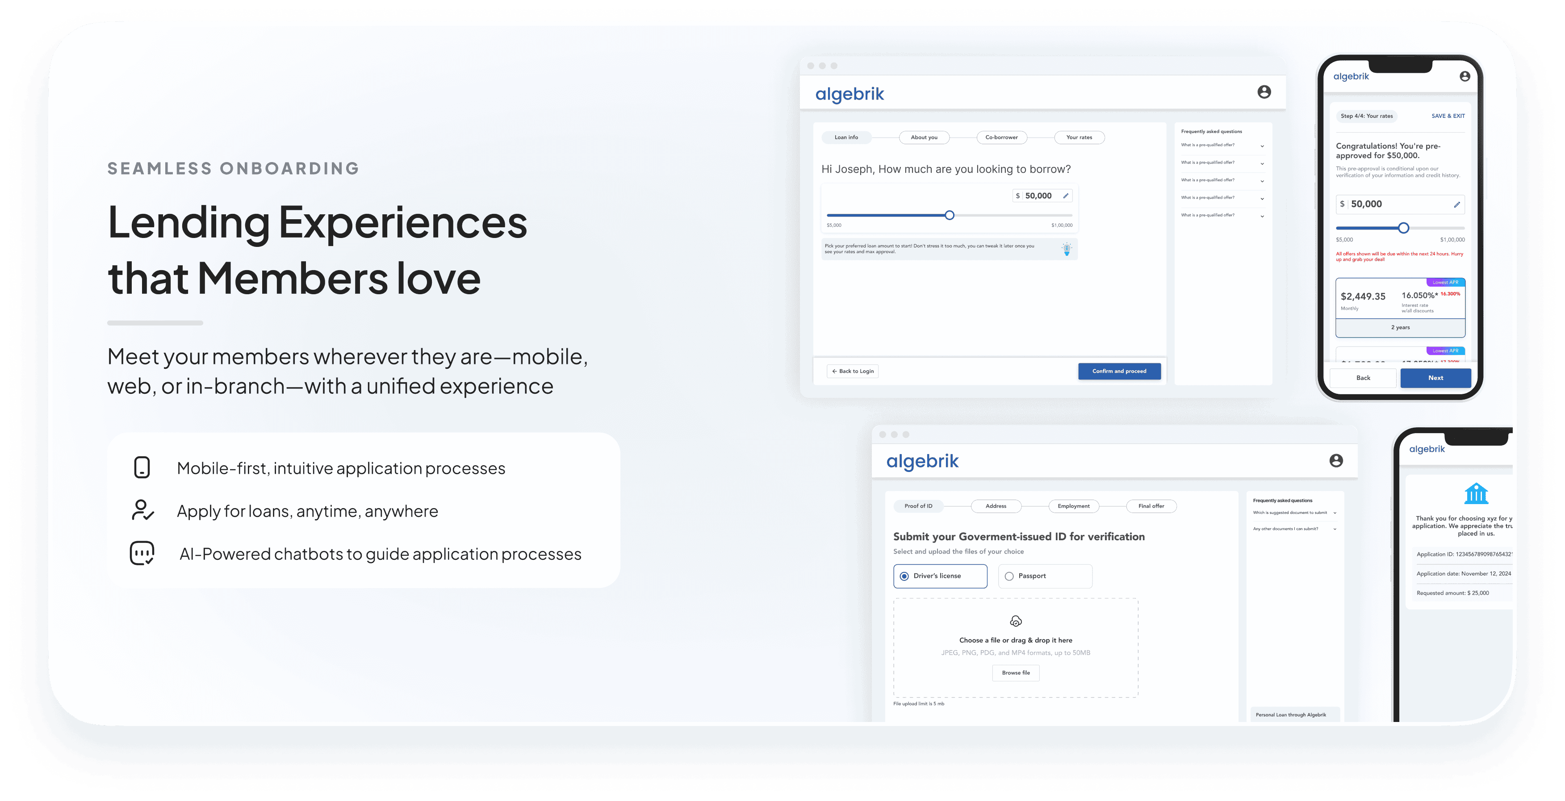Click 'Congratulations! You're pre-approved' heading on phone
Image resolution: width=1565 pixels, height=801 pixels.
(x=1388, y=150)
